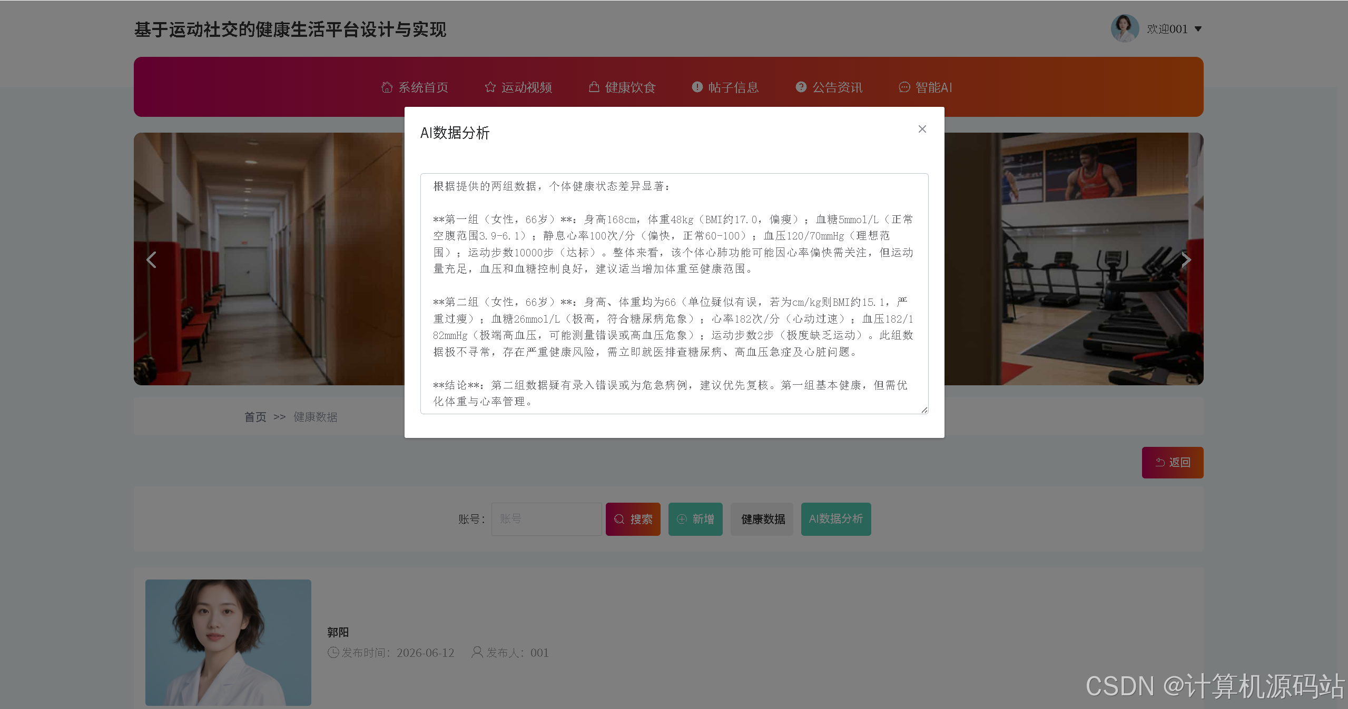Click the bag icon next to 健康饮食
Image resolution: width=1348 pixels, height=709 pixels.
pyautogui.click(x=594, y=87)
